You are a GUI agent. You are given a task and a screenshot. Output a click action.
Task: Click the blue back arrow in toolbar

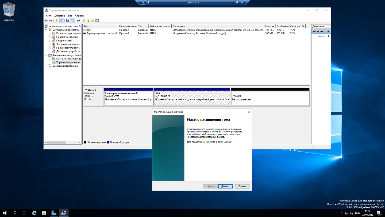click(46, 21)
